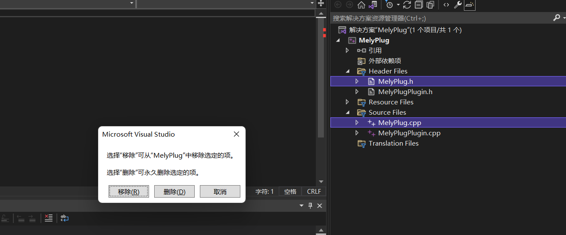Collapse the Source Files folder
Viewport: 566px width, 235px height.
click(x=348, y=113)
